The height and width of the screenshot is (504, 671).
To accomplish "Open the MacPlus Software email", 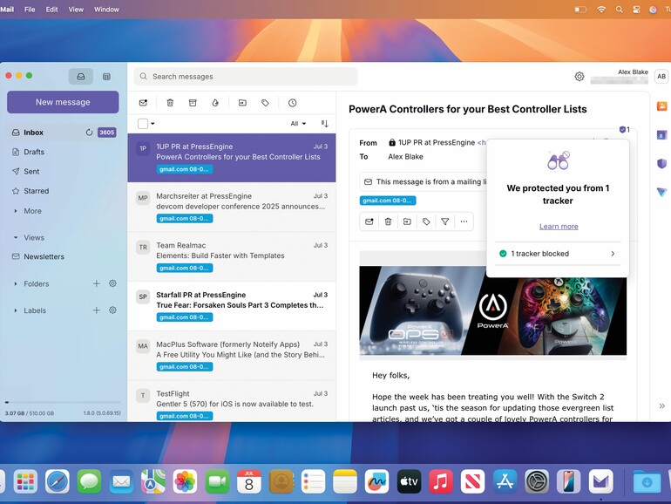I will (x=232, y=356).
